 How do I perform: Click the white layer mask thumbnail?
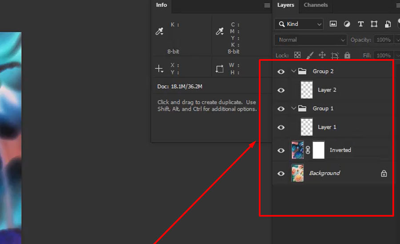[318, 150]
